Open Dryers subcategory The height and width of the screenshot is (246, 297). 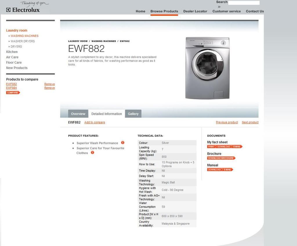tap(16, 46)
